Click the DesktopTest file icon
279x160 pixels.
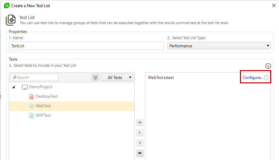(x=31, y=96)
